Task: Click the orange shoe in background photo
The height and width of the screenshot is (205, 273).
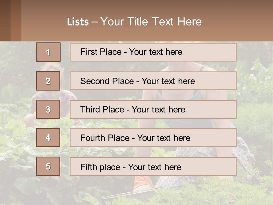Action: click(x=142, y=183)
